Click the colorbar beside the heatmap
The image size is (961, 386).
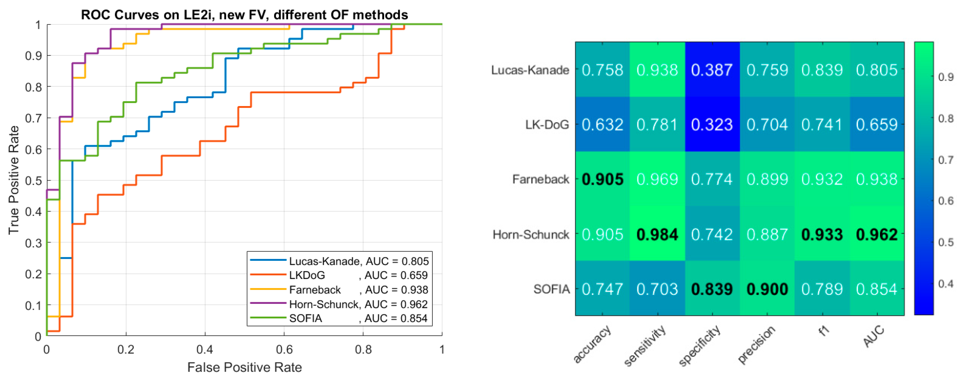pos(923,179)
